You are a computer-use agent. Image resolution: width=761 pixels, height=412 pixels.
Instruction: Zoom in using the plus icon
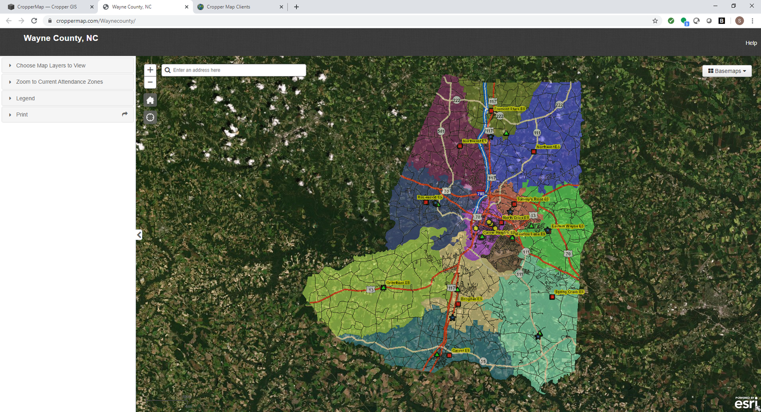(x=150, y=70)
